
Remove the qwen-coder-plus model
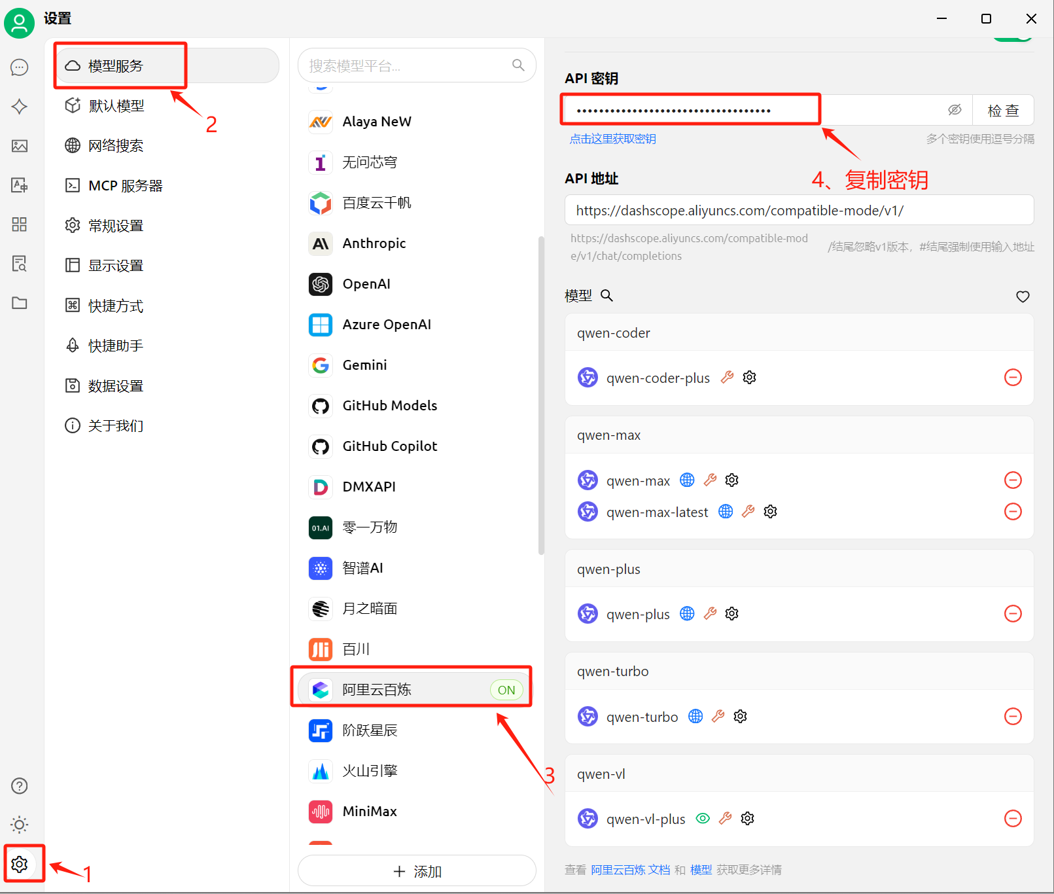click(1013, 378)
